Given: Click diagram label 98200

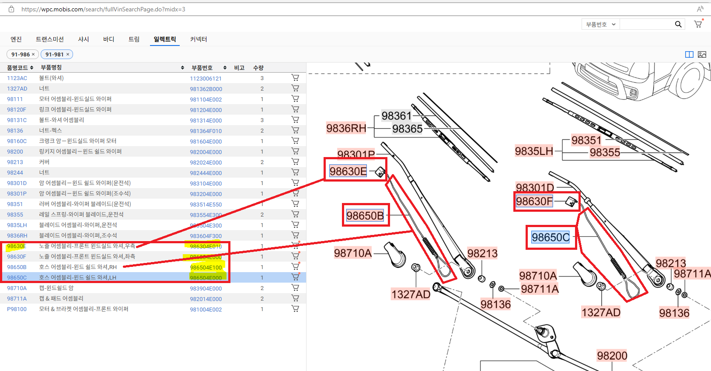Looking at the screenshot, I should click(612, 356).
